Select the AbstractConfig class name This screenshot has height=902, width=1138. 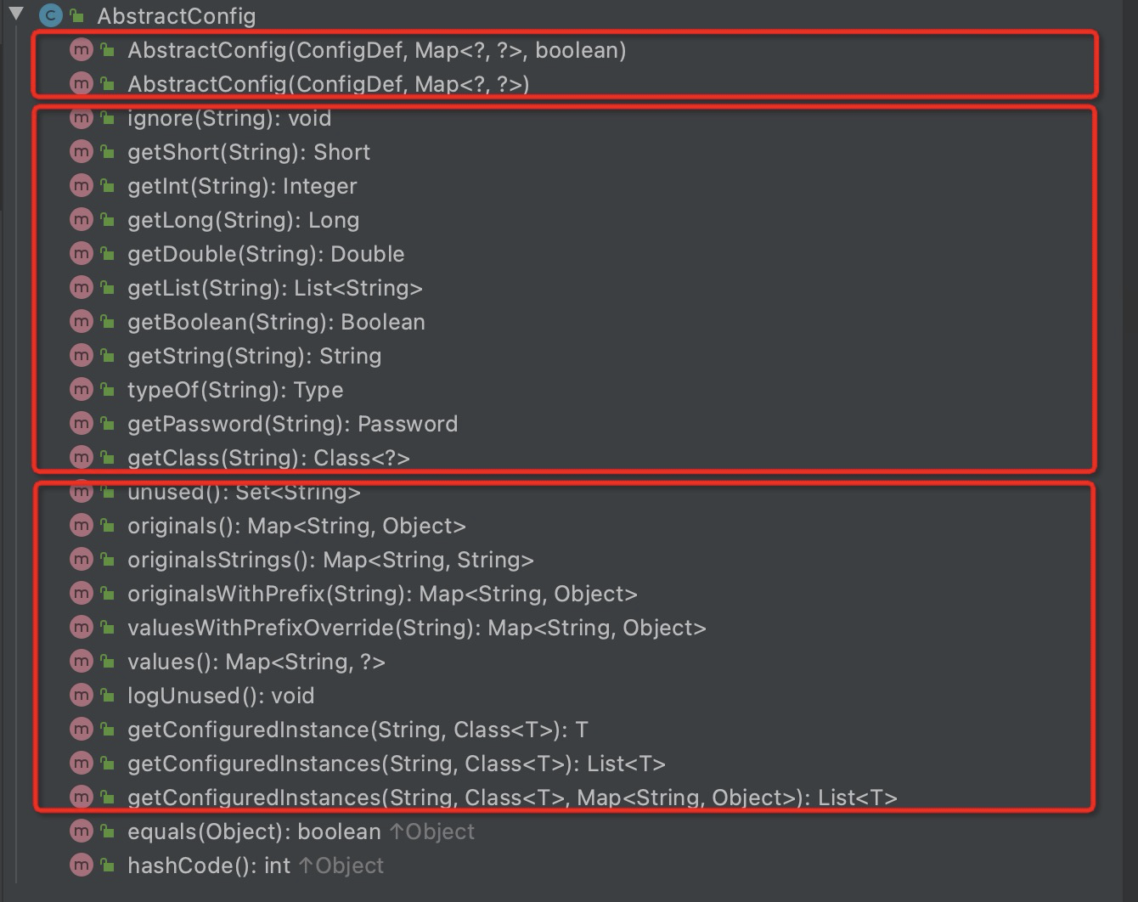pyautogui.click(x=176, y=15)
